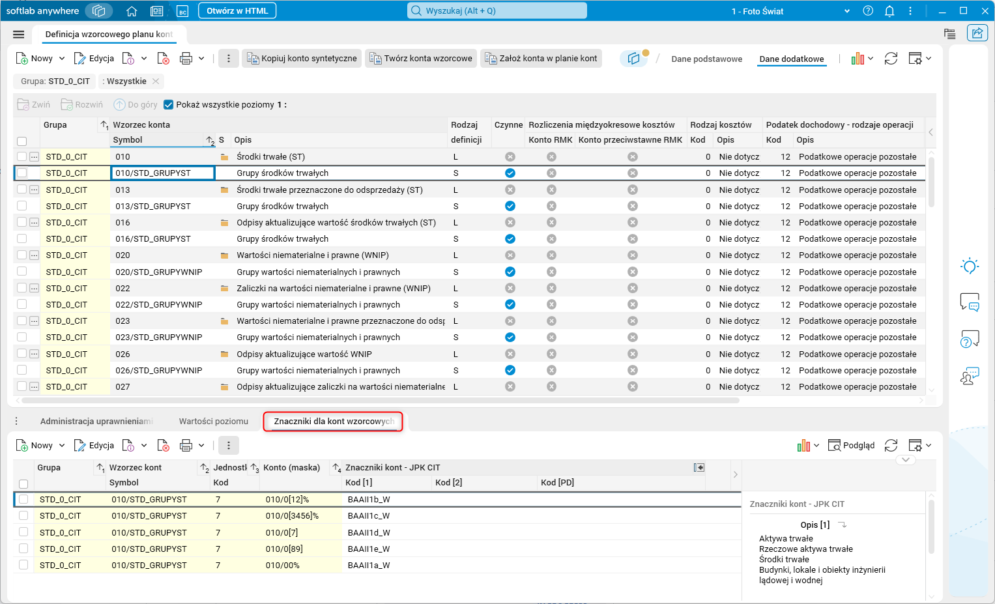
Task: Open the chart icon in lower panel toolbar
Action: click(803, 446)
